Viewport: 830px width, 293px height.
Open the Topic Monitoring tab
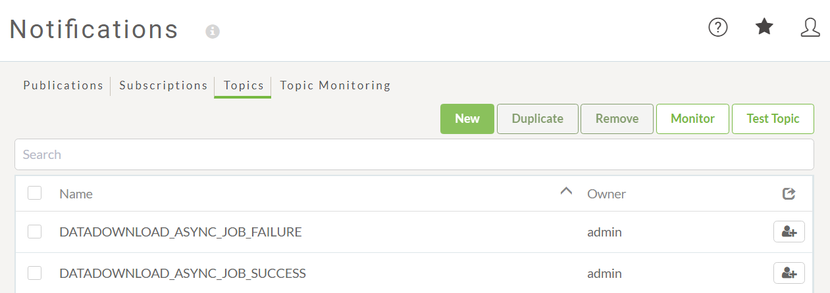pos(335,85)
